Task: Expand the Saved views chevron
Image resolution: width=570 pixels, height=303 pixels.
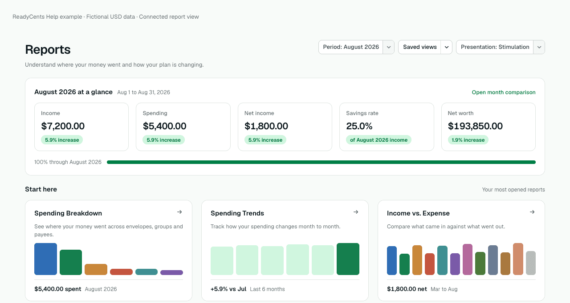Action: pos(446,47)
